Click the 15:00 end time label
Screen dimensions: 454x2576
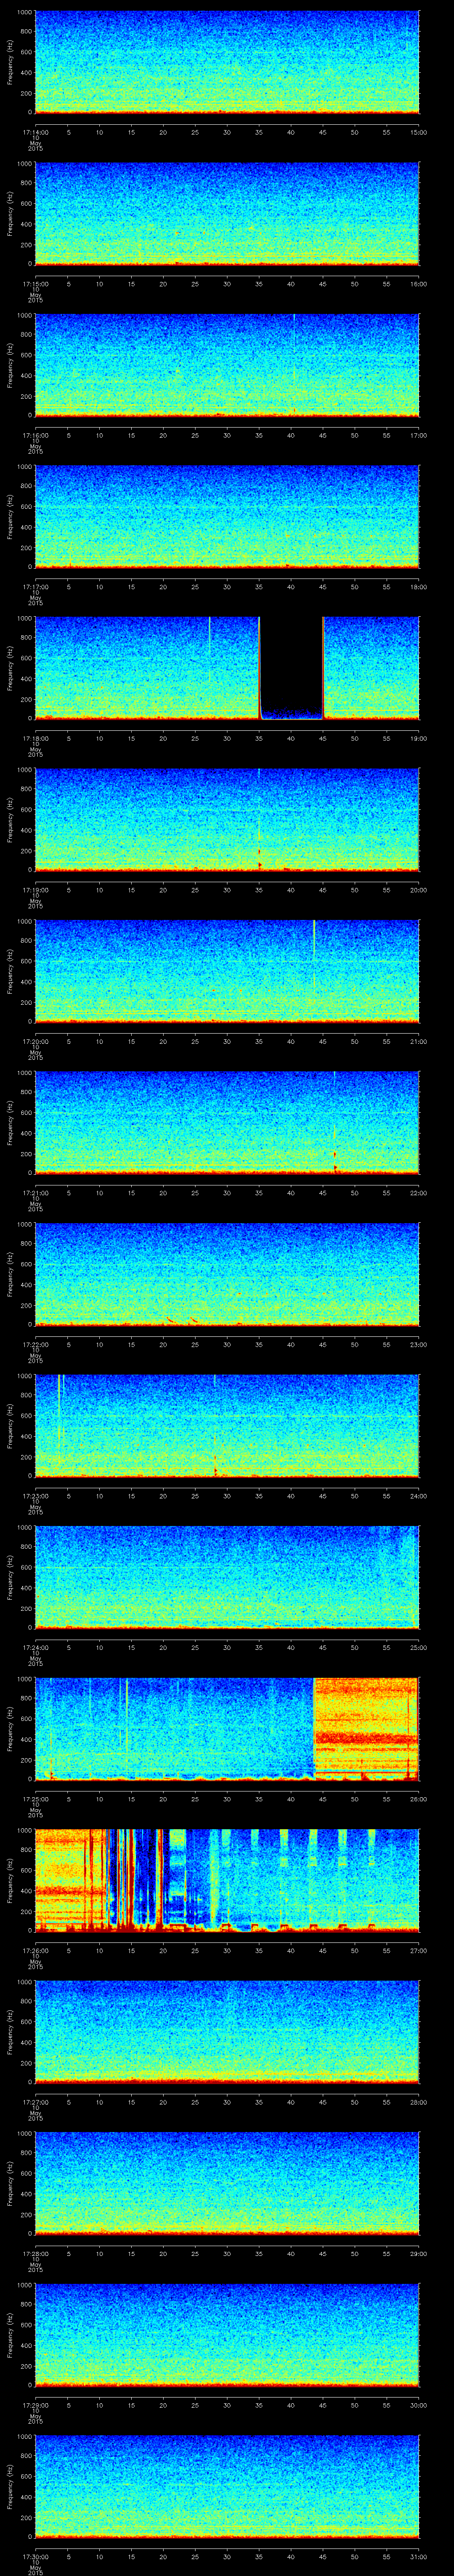419,132
